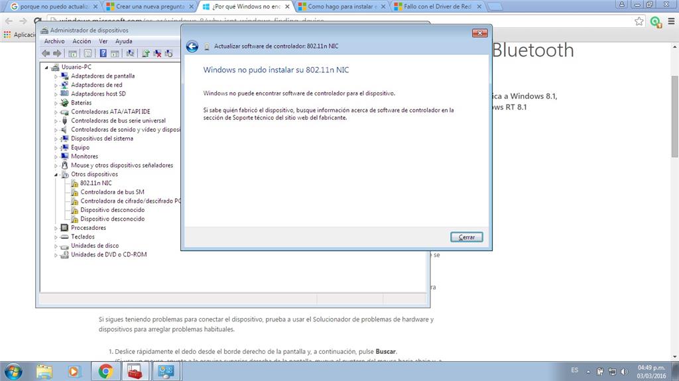
Task: Open the Ayuda menu
Action: tap(123, 41)
